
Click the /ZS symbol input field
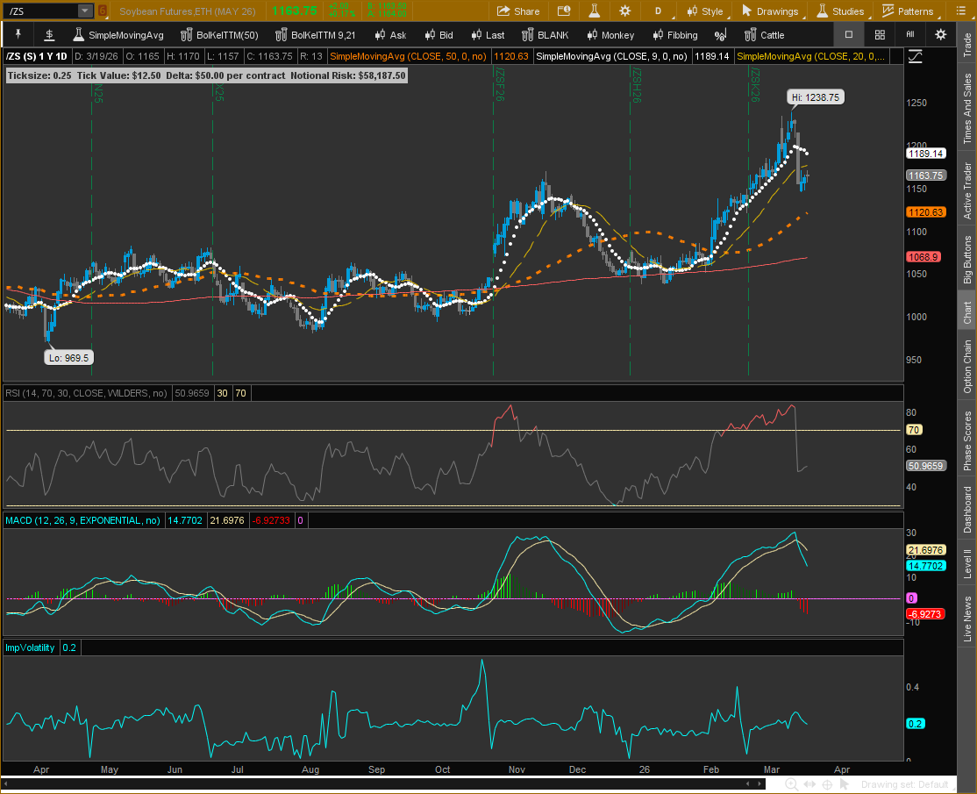pos(40,11)
